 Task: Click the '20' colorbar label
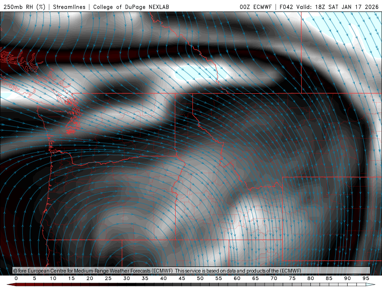point(90,278)
